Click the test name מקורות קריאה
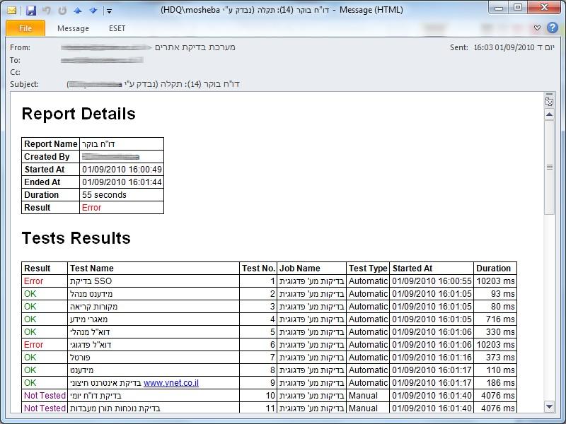Image resolution: width=566 pixels, height=424 pixels. pos(94,307)
